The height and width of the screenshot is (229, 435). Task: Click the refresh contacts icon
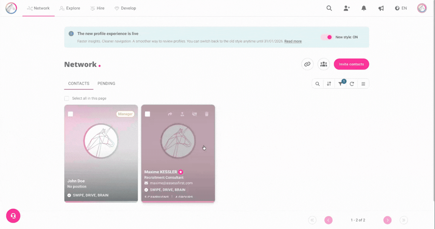352,84
